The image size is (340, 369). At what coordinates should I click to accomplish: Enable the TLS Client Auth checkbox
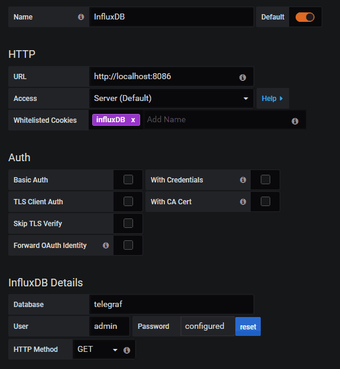128,201
